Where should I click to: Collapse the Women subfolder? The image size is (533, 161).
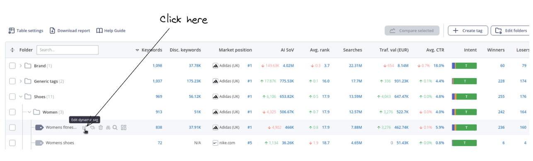tap(29, 112)
